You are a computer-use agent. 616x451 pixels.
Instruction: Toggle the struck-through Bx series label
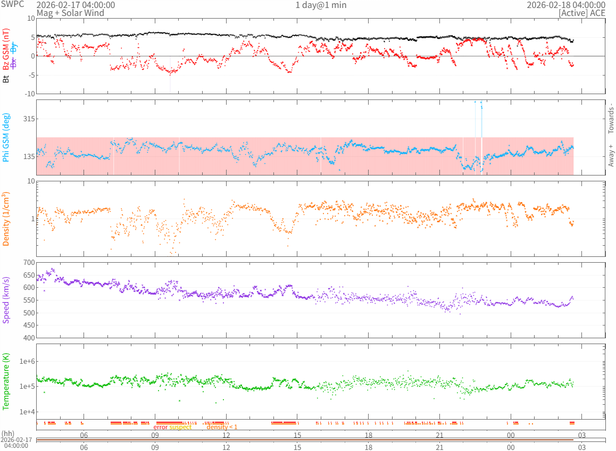click(x=14, y=63)
